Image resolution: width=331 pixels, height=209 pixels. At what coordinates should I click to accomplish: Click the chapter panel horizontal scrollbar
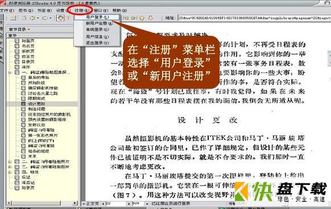point(42,203)
